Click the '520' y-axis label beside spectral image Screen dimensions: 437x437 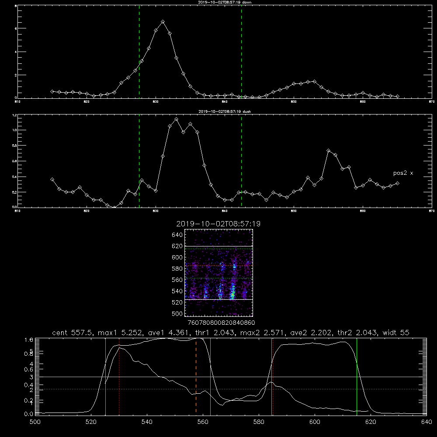[x=177, y=302]
